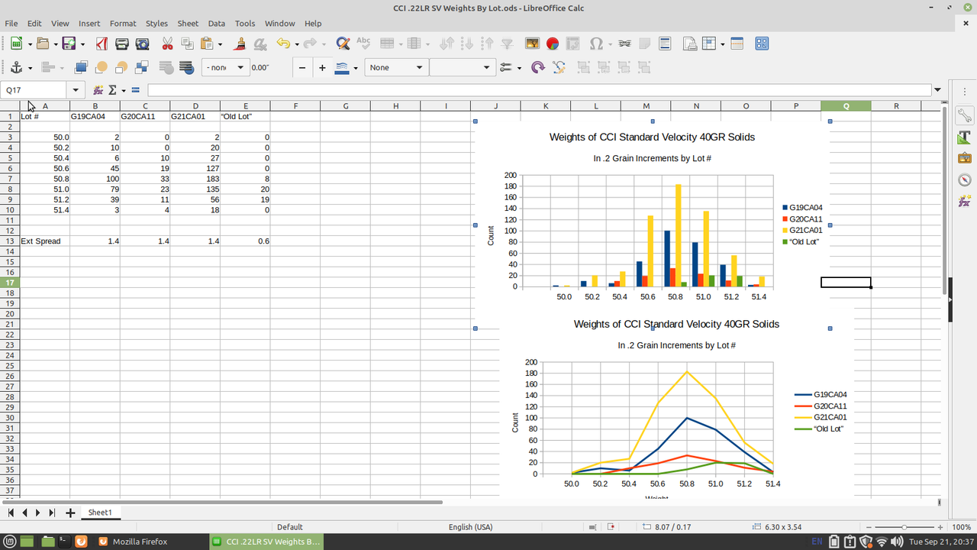
Task: Click the formula input line
Action: (x=539, y=90)
